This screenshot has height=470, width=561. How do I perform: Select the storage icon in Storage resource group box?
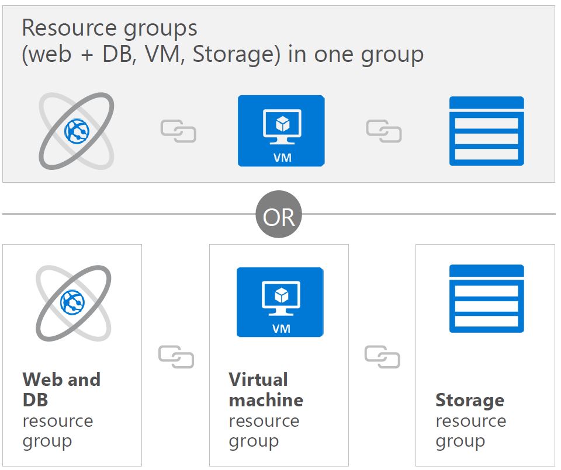tap(487, 299)
